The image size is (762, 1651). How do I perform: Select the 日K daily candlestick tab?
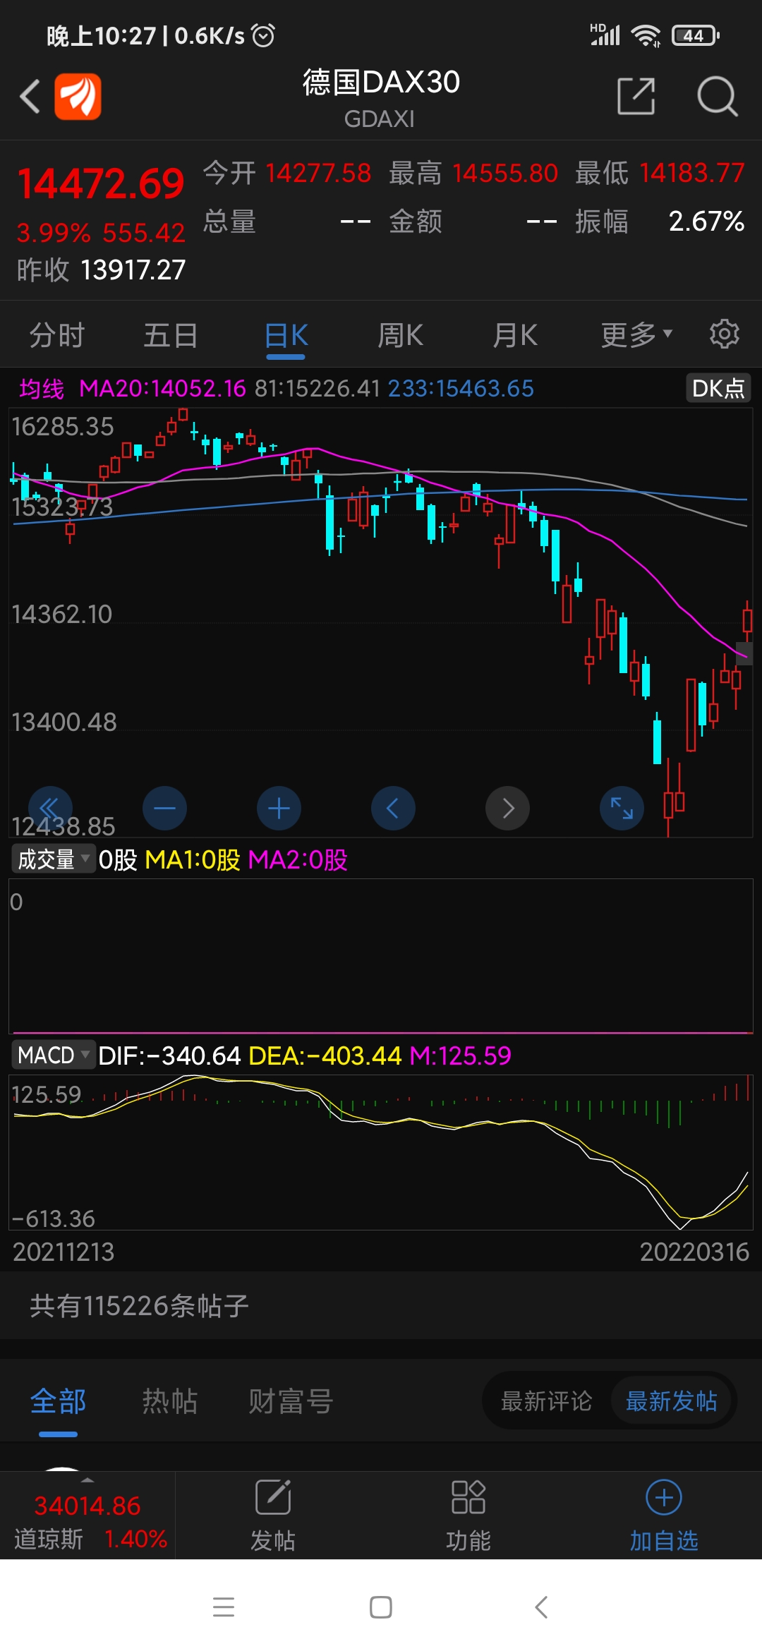[286, 335]
